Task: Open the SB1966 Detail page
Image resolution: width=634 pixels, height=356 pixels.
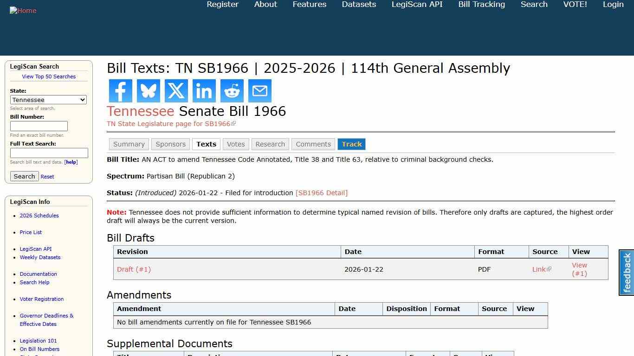Action: click(322, 193)
